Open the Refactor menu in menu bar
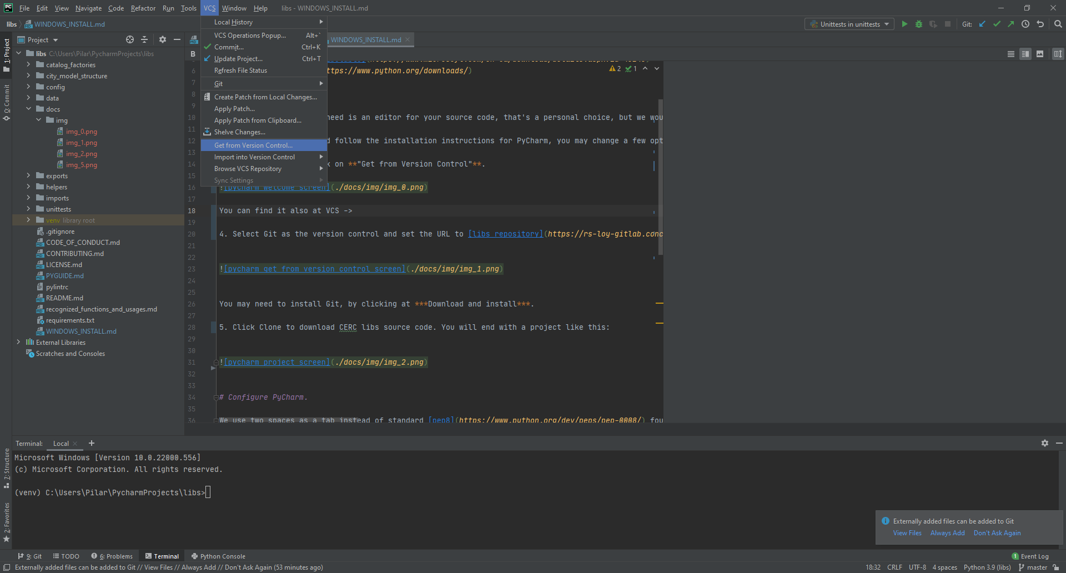Screen dimensions: 1066x573 pos(143,8)
